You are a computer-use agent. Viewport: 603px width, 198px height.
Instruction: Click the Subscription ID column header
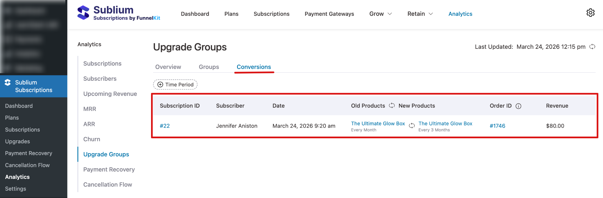point(180,106)
